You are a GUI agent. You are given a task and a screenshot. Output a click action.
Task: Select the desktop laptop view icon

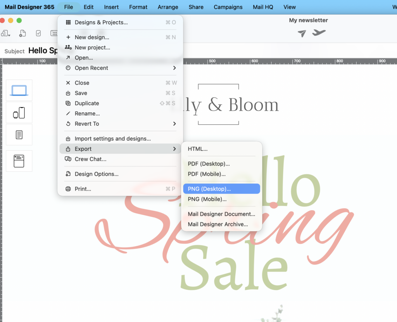19,90
